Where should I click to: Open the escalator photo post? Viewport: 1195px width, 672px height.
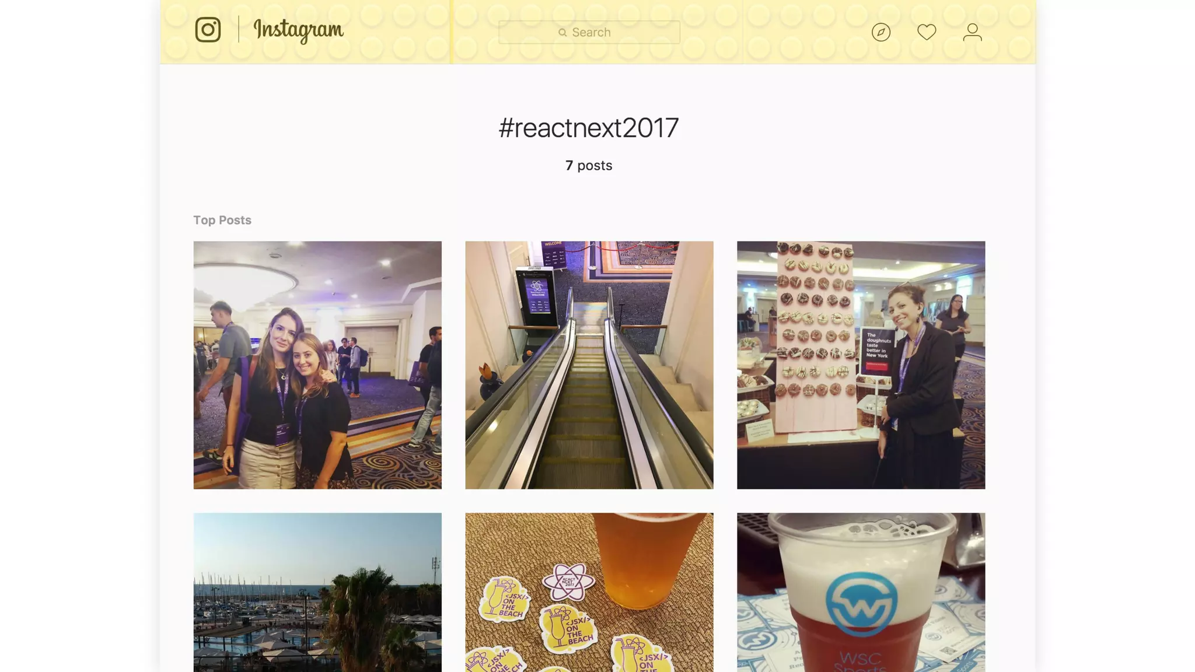(589, 365)
